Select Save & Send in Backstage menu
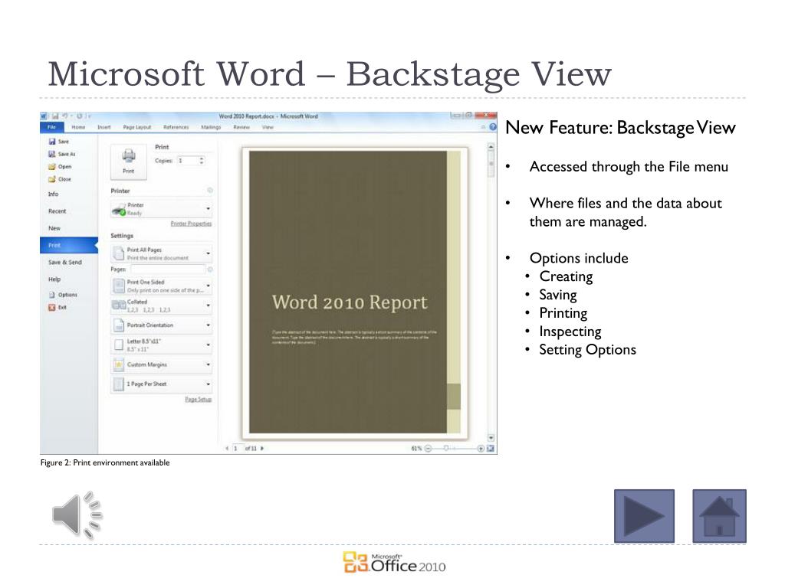Viewport: 785px width, 588px height. tap(64, 262)
